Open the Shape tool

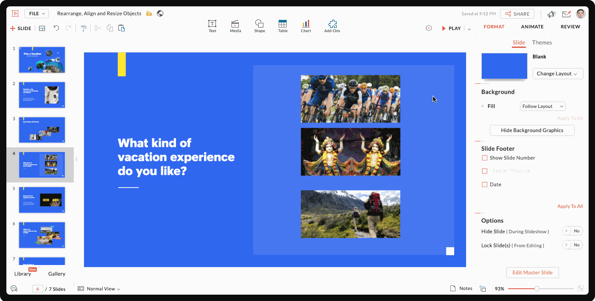tap(260, 26)
